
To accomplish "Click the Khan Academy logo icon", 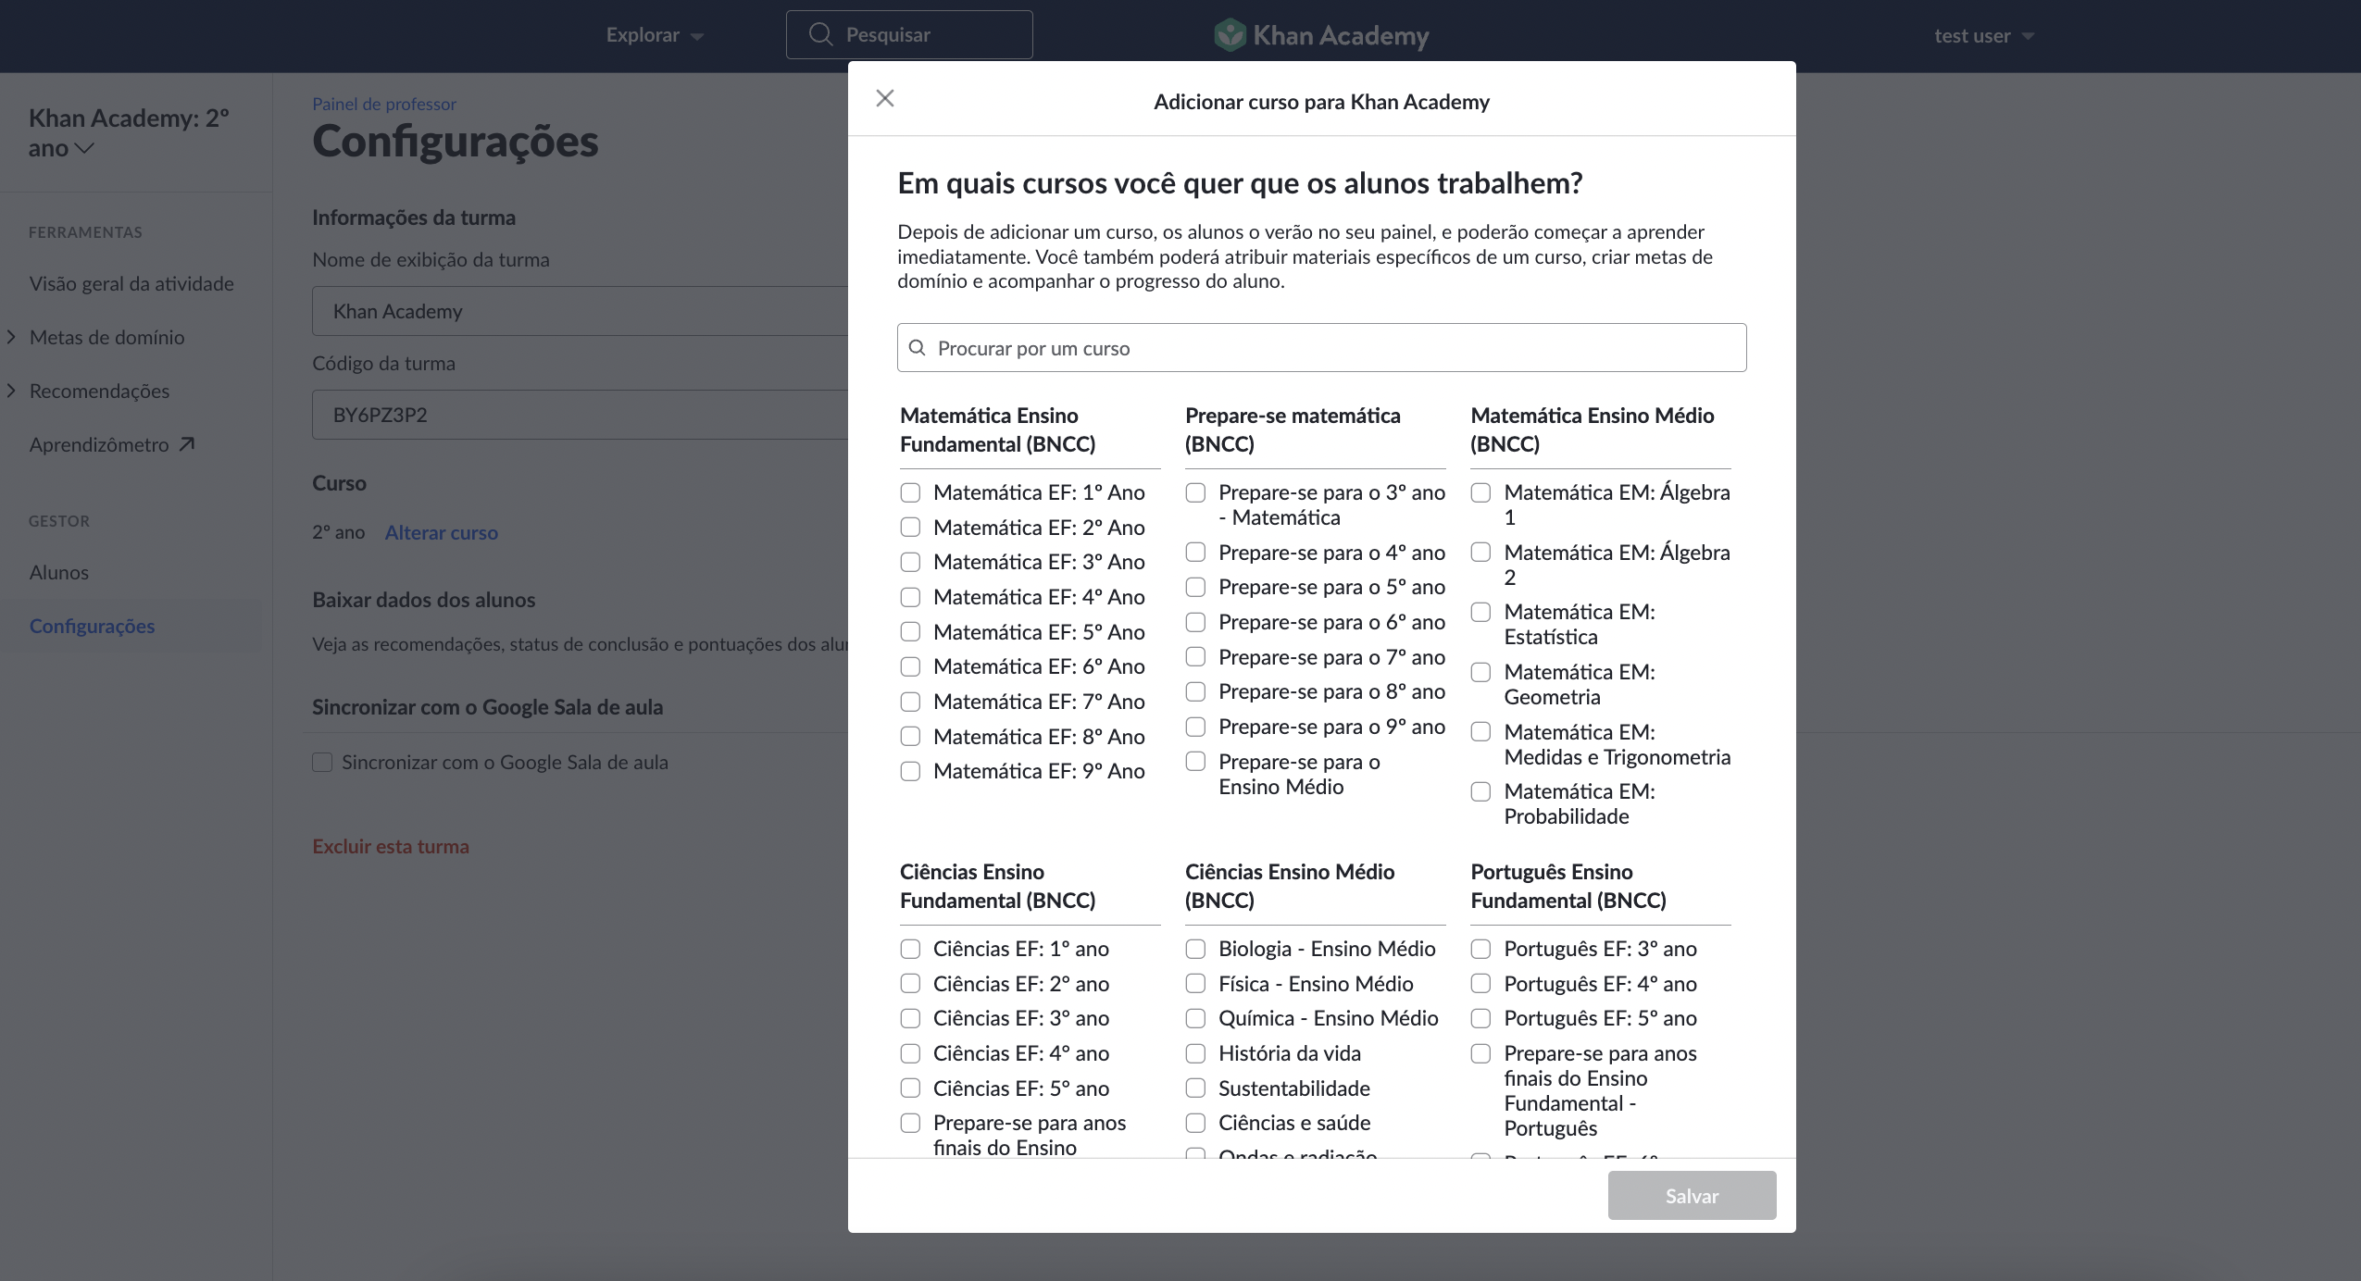I will pos(1230,35).
